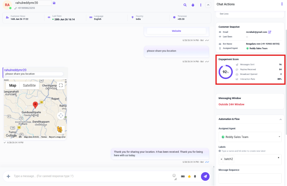Click the plus attachment icon in message bar
This screenshot has height=186, width=287.
click(8, 176)
